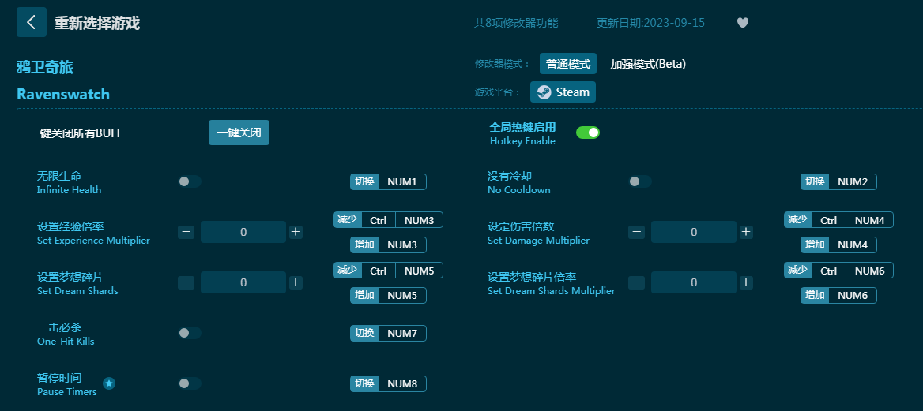The image size is (923, 411).
Task: Decrease Set Experience Multiplier with minus
Action: (186, 232)
